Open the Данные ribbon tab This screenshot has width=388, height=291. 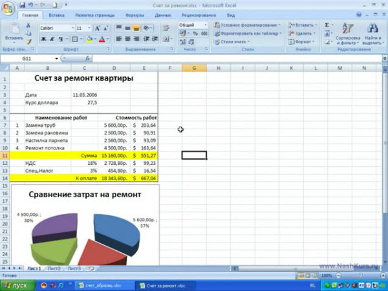coord(163,15)
